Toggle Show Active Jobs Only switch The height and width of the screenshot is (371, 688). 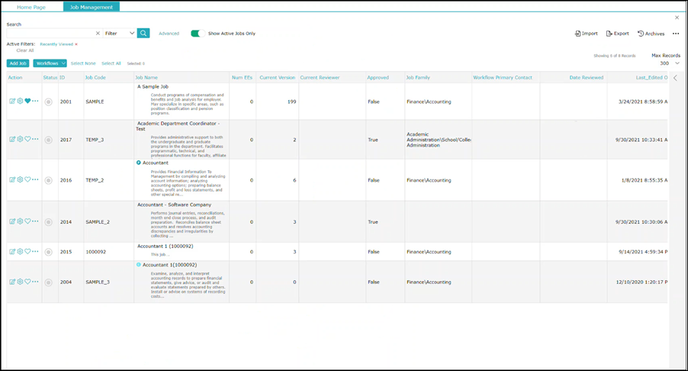point(198,34)
